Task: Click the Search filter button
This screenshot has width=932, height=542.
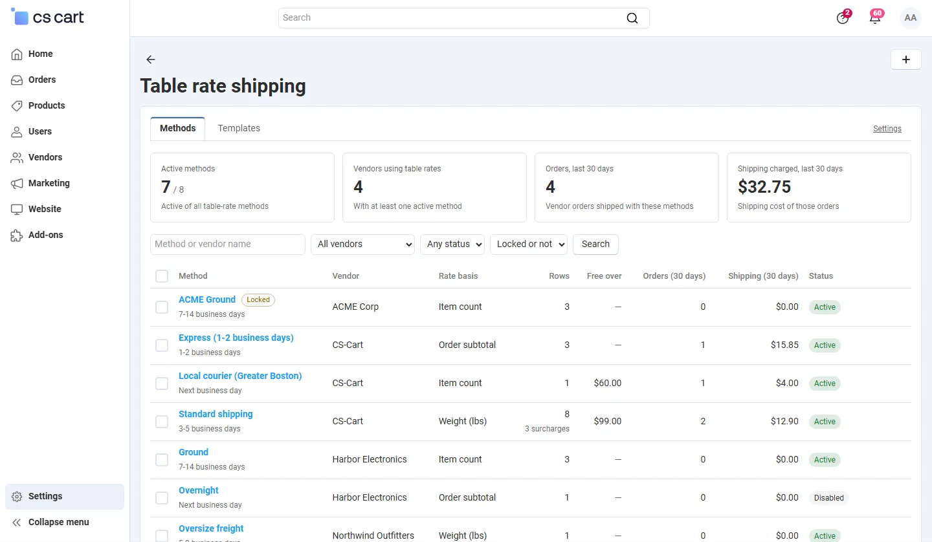Action: (x=595, y=244)
